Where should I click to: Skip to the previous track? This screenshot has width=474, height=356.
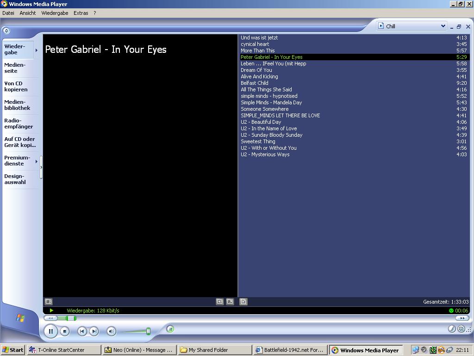(x=81, y=331)
